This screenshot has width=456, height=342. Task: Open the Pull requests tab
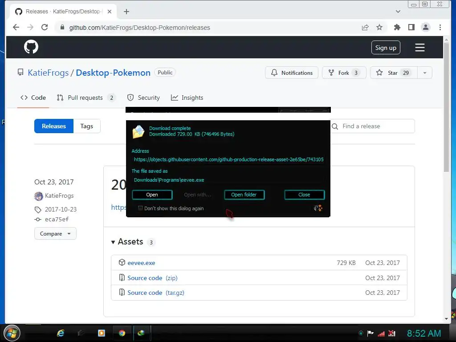(x=86, y=98)
